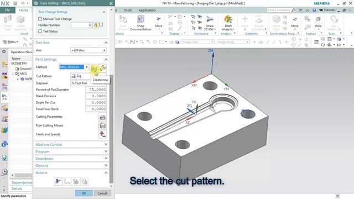Click More button near Shop Documentation
The image size is (354, 199).
159,23
